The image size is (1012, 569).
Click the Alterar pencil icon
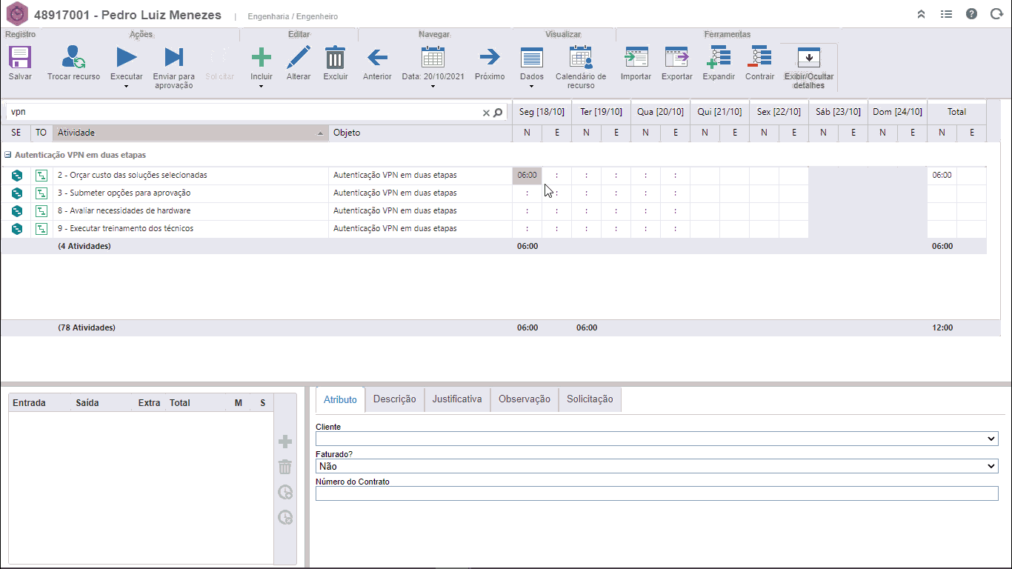tap(299, 58)
